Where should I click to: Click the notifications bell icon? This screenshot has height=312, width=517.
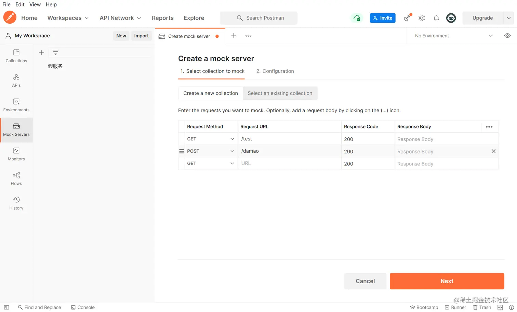pos(436,18)
